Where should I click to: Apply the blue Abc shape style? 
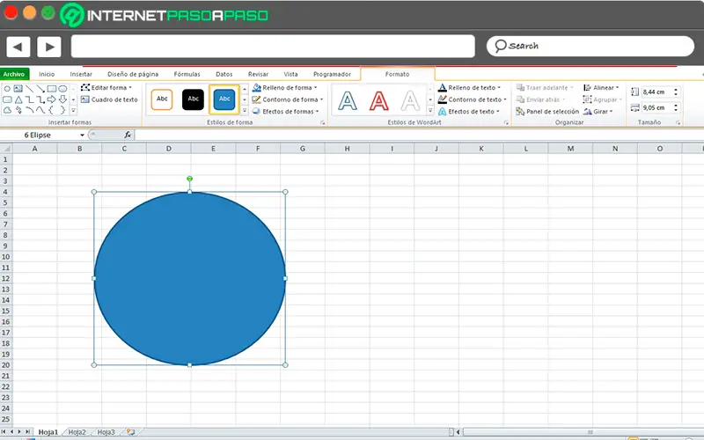[x=224, y=99]
